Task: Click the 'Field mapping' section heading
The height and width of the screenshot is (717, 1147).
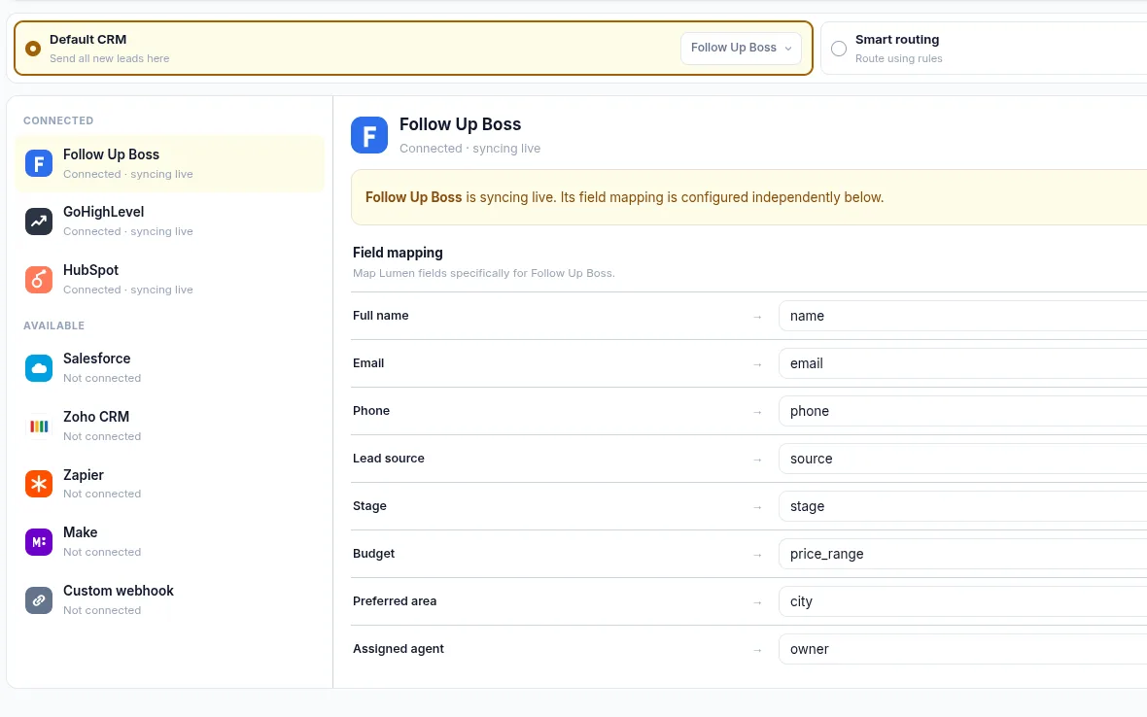Action: [x=398, y=253]
